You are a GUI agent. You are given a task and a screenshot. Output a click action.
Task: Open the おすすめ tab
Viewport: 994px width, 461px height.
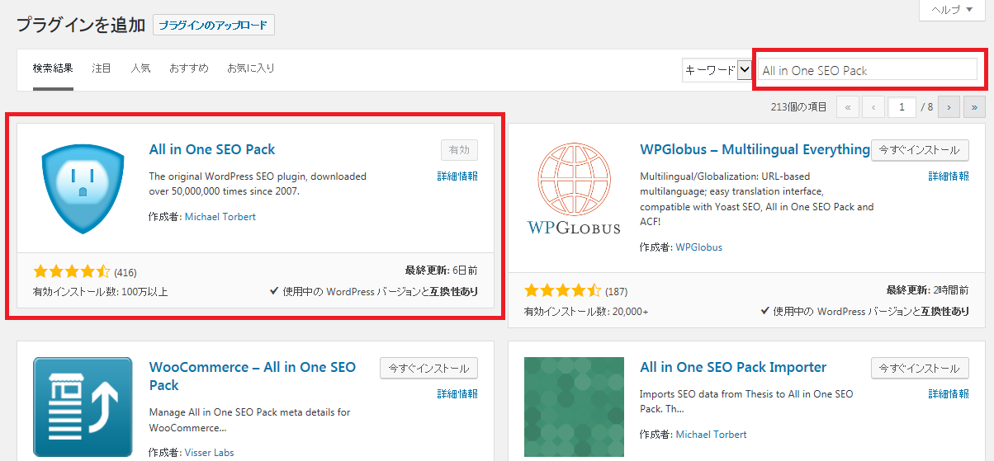[188, 68]
